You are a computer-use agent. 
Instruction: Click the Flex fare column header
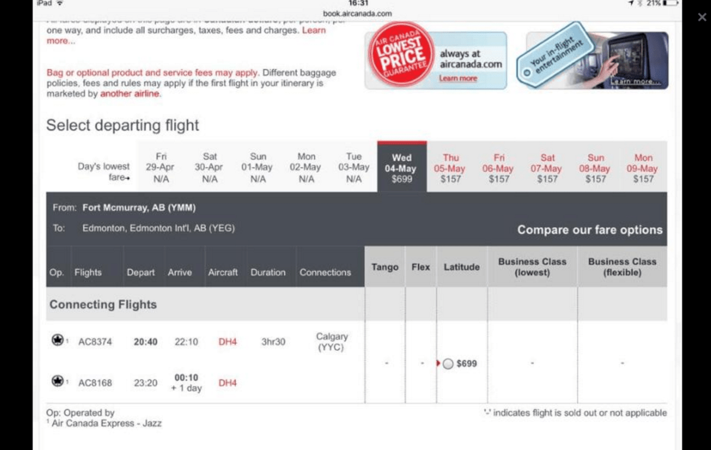coord(421,267)
